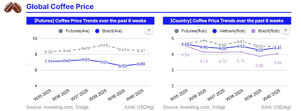Viewport: 301px width, 111px height.
Task: Click the 3.88 Brazil(Rob) data point
Action: pos(259,56)
